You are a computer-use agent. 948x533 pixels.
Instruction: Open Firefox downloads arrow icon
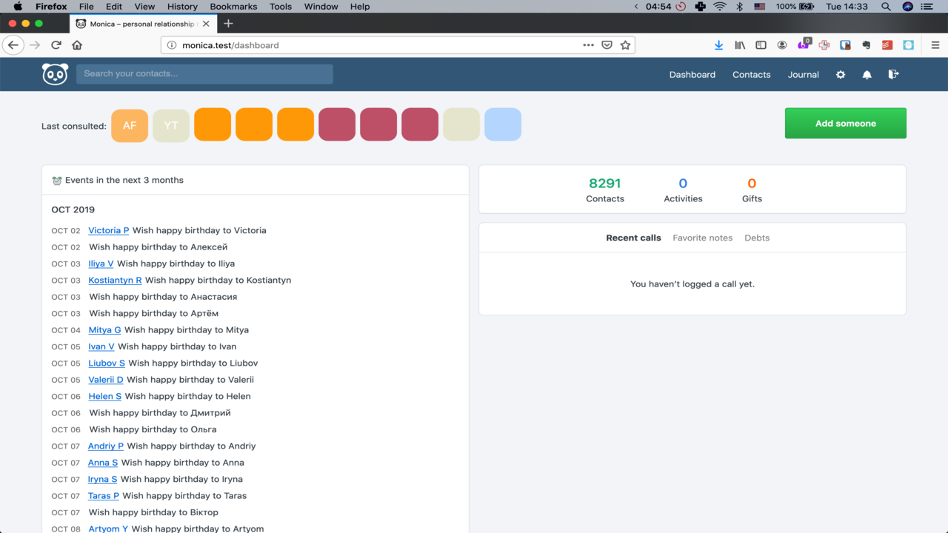[718, 45]
